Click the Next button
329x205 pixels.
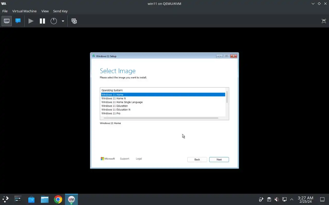pyautogui.click(x=219, y=159)
